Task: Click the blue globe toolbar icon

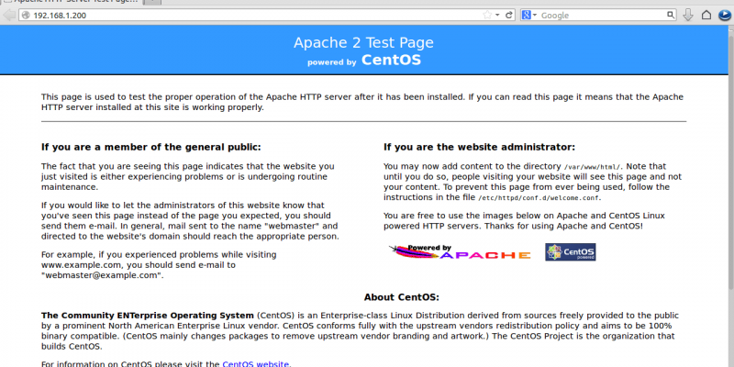Action: pos(725,15)
